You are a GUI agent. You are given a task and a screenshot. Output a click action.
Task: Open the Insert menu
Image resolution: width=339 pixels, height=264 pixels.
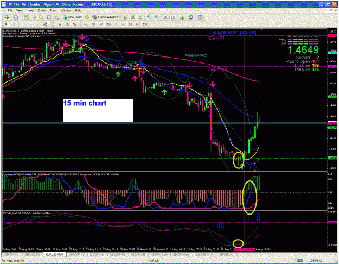[x=30, y=10]
